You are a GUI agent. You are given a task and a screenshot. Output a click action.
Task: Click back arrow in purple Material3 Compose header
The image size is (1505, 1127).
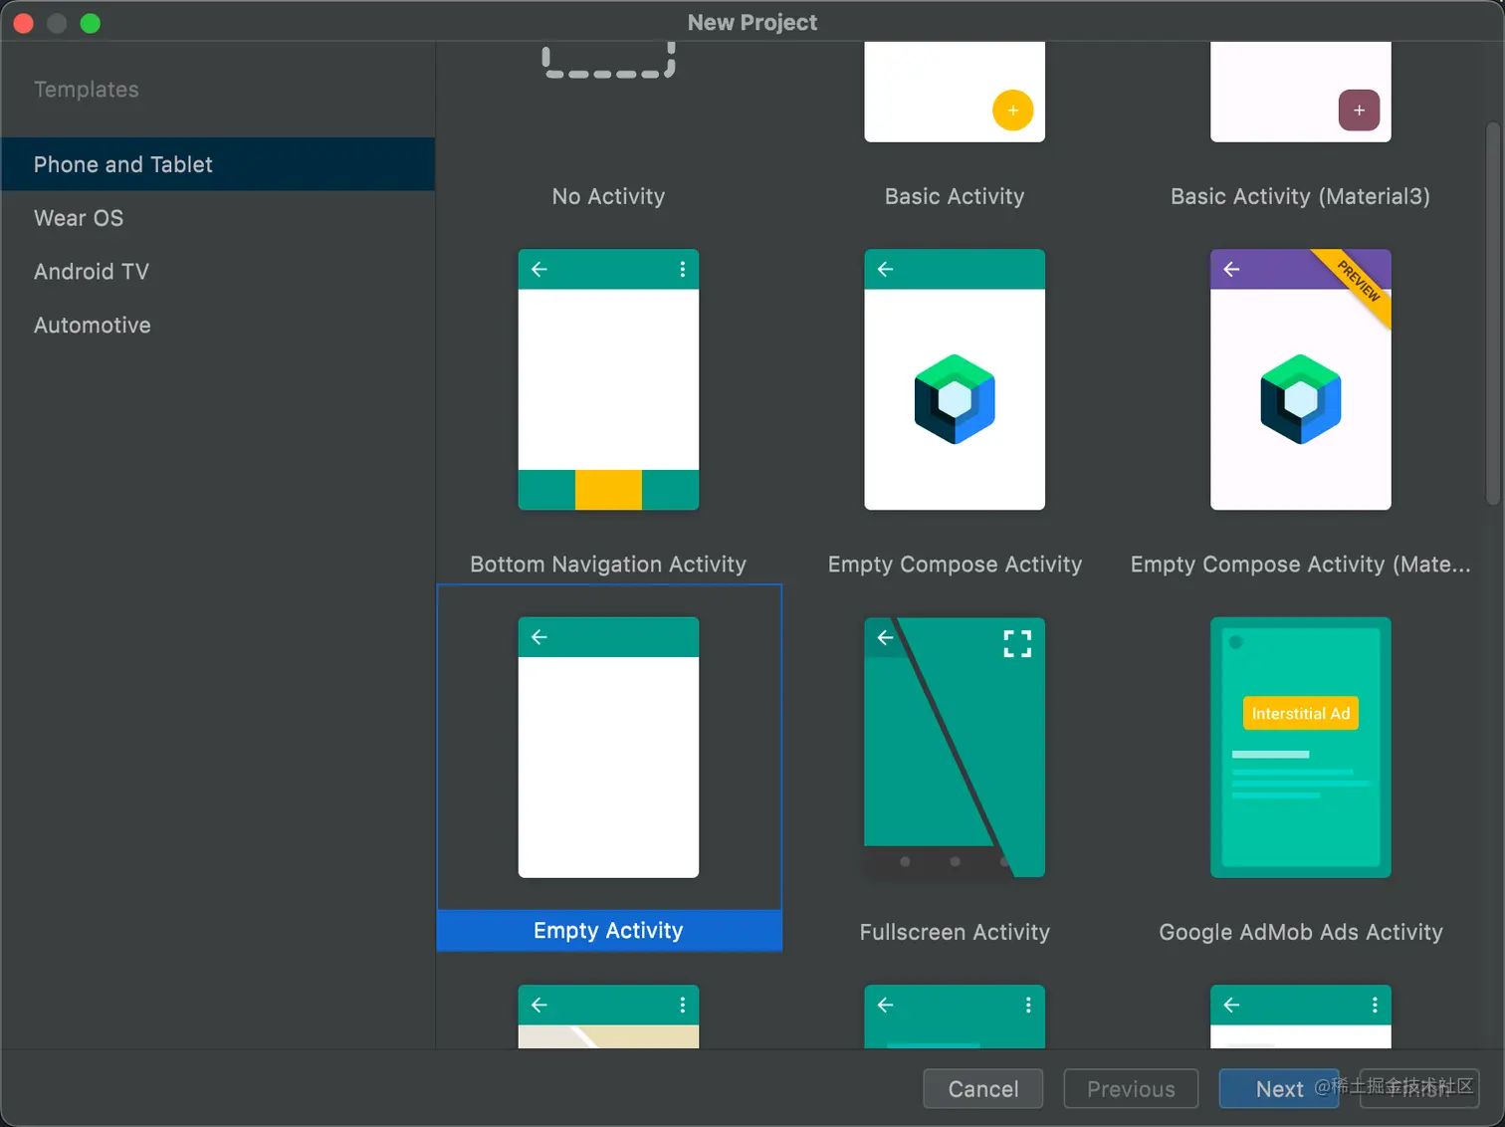tap(1231, 269)
